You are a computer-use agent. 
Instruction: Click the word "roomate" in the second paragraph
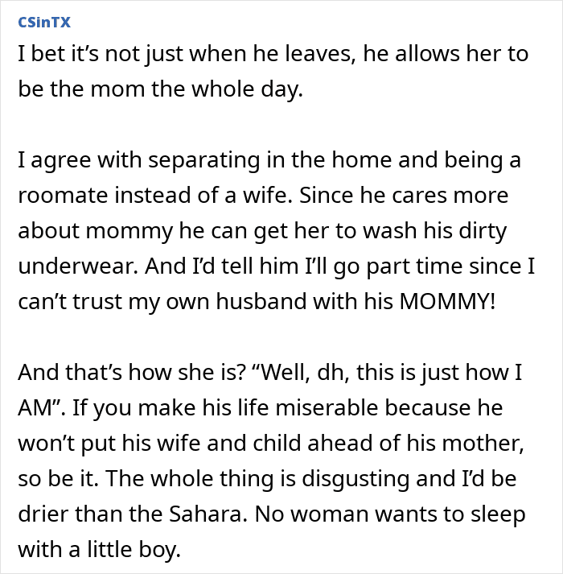pyautogui.click(x=63, y=195)
